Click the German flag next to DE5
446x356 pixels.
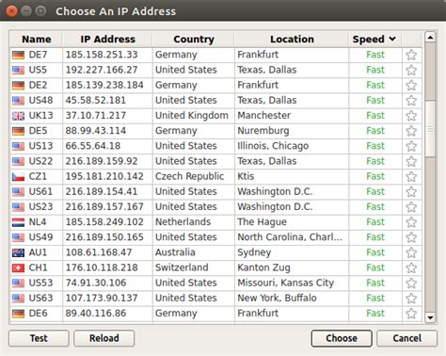[x=18, y=131]
